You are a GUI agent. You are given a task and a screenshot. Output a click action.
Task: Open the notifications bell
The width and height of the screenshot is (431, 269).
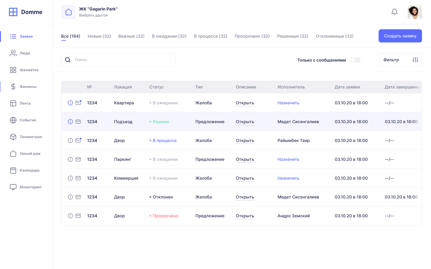[x=394, y=12]
